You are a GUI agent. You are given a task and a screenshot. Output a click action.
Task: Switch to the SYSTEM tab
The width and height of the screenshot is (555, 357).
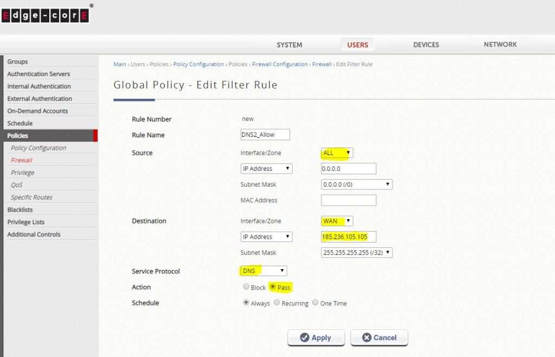click(x=289, y=45)
